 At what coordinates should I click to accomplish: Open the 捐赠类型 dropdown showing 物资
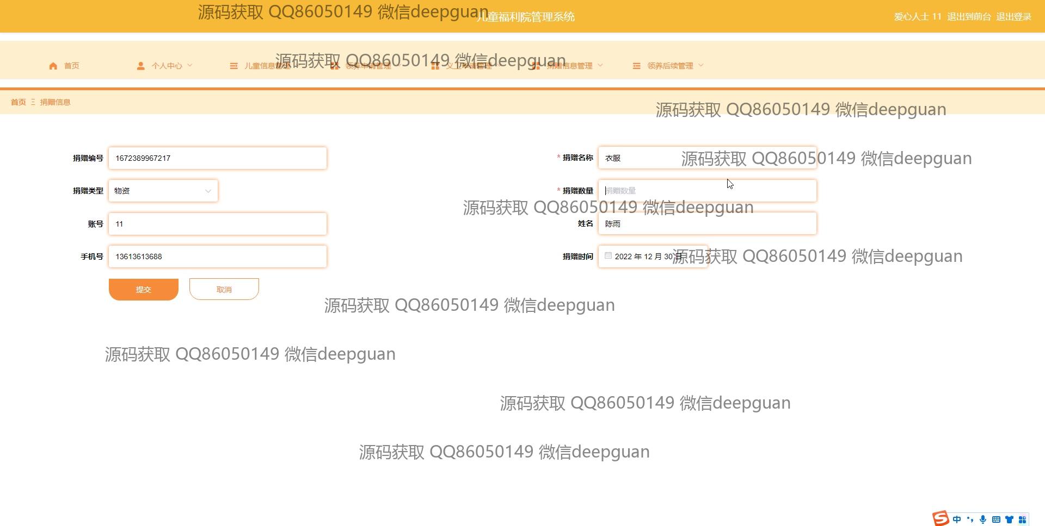pos(163,191)
